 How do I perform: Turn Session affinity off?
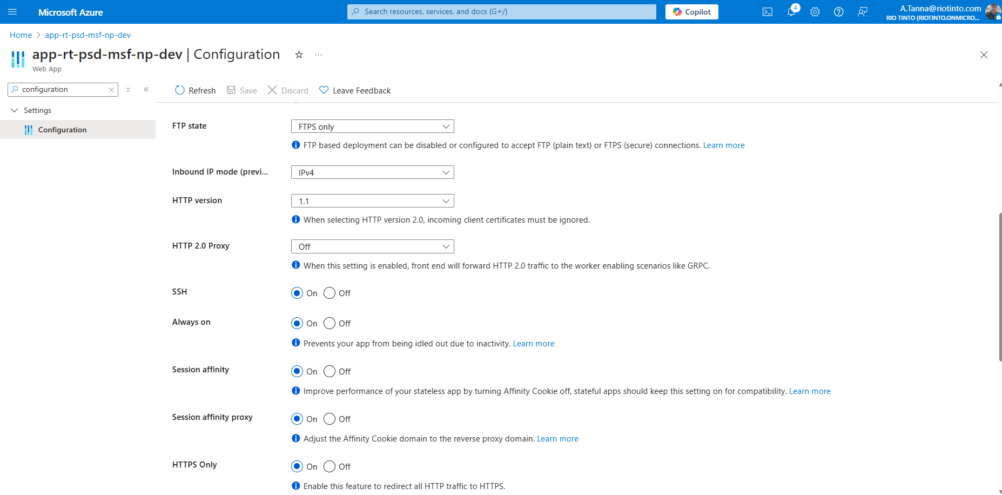[x=329, y=371]
